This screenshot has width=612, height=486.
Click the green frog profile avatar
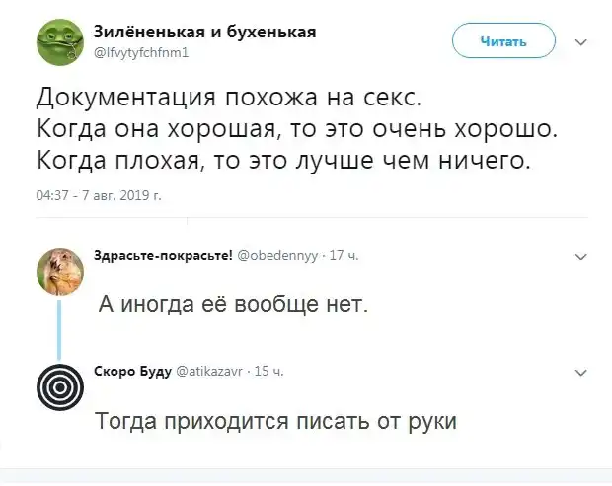point(59,42)
